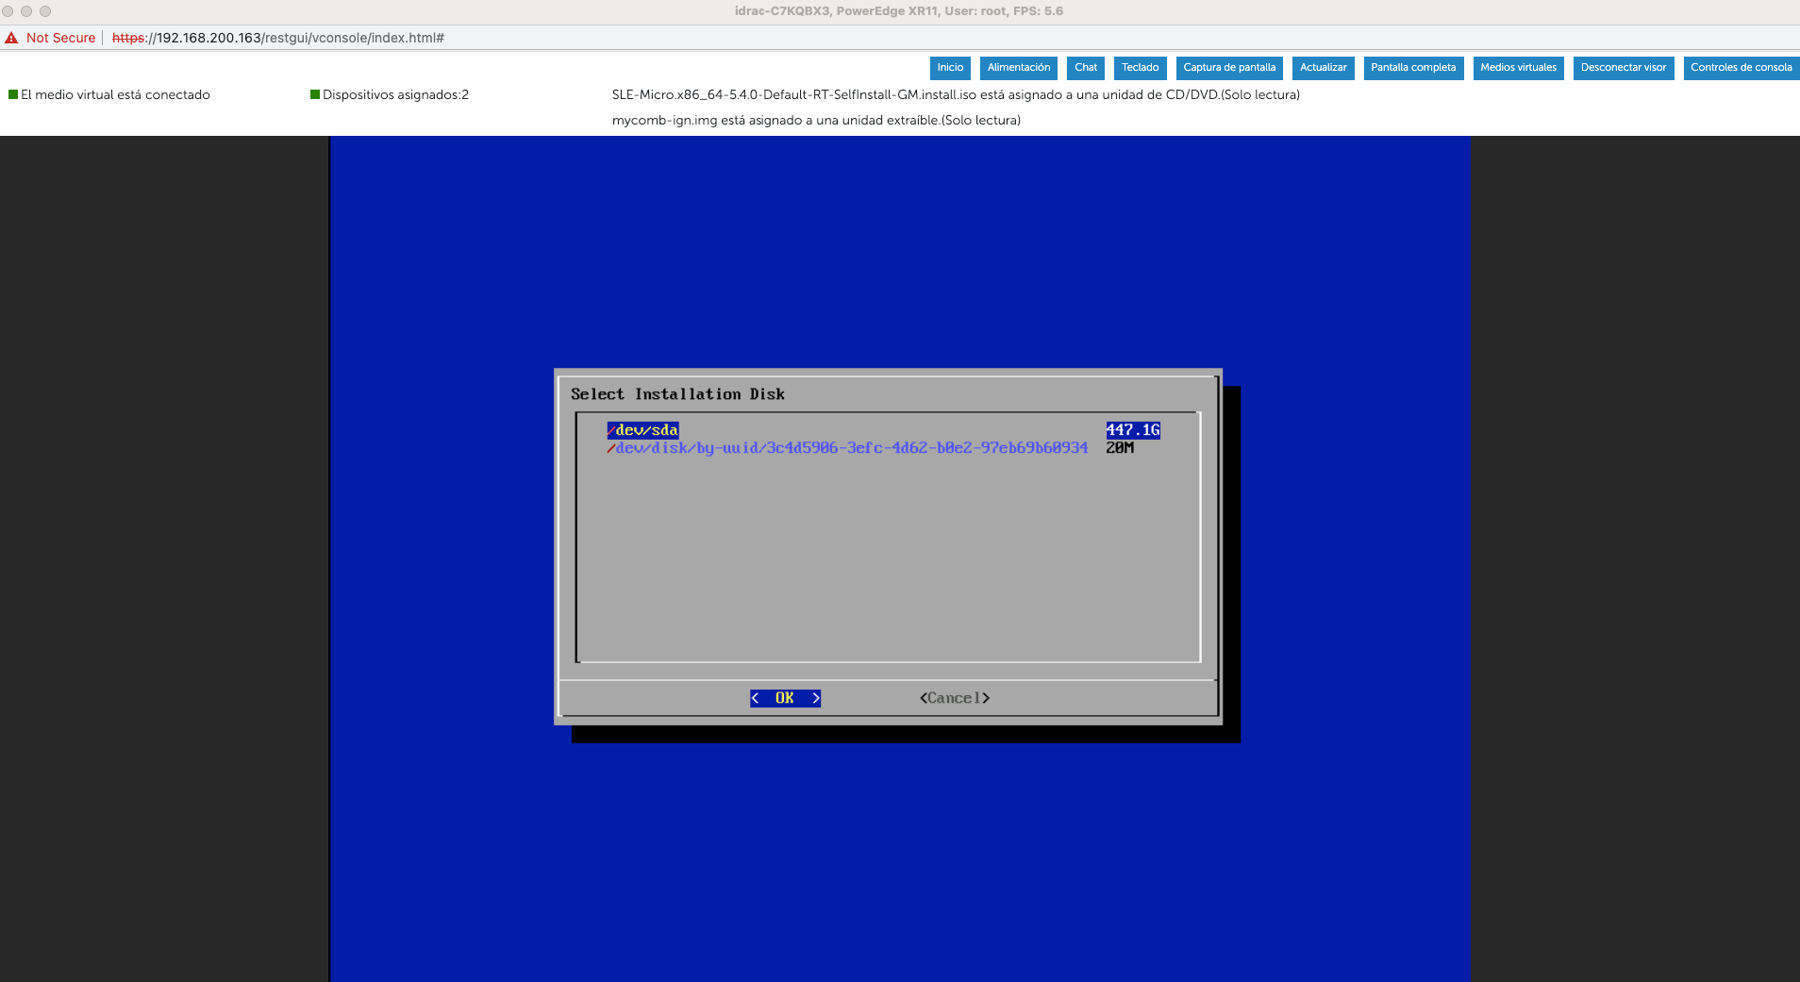Image resolution: width=1800 pixels, height=982 pixels.
Task: Click Desconectar visor button
Action: [x=1624, y=68]
